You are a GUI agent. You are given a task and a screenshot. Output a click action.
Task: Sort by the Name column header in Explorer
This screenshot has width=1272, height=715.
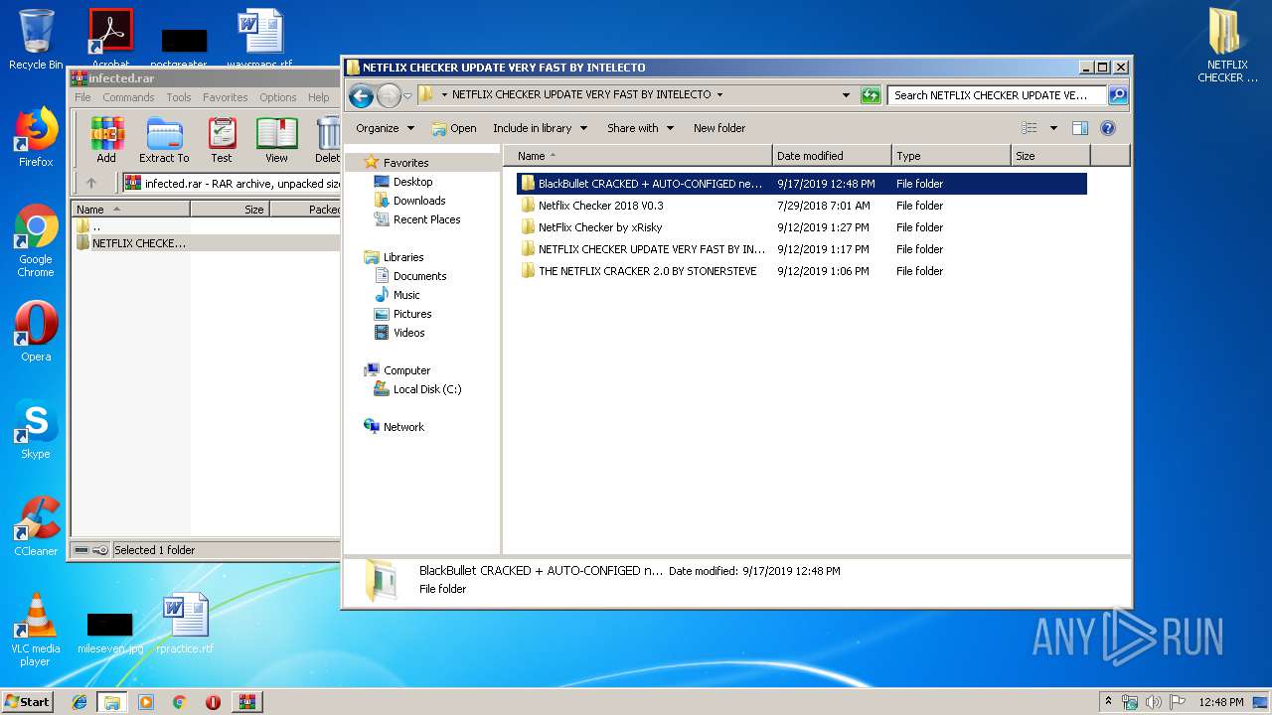coord(639,156)
